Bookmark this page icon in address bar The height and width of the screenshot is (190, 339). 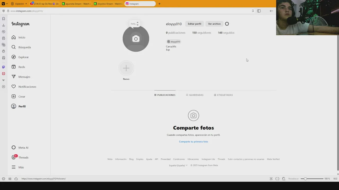click(x=253, y=11)
